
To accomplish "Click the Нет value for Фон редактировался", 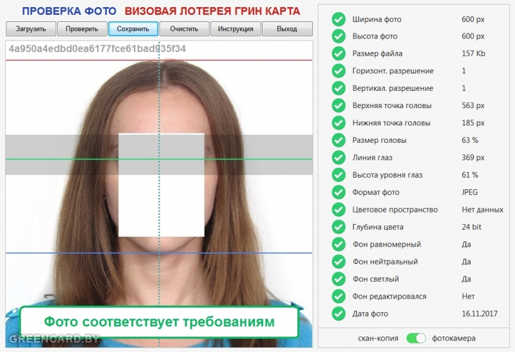I will coord(468,297).
